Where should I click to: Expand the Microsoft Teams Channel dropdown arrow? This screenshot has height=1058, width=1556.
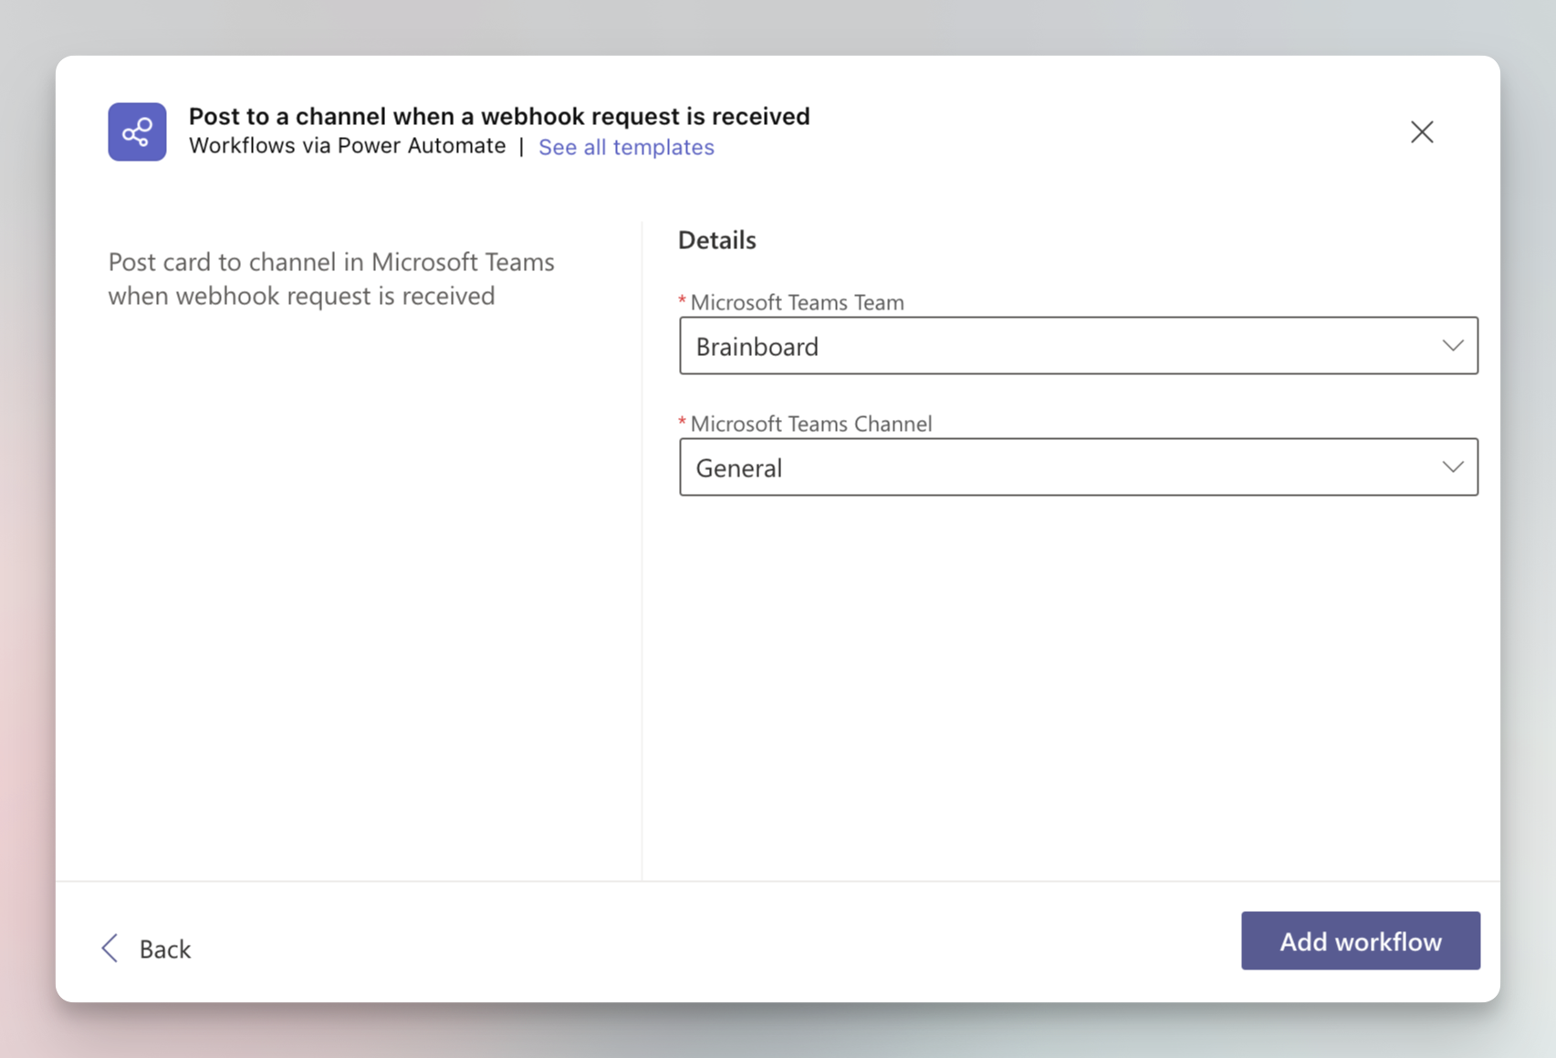1452,467
